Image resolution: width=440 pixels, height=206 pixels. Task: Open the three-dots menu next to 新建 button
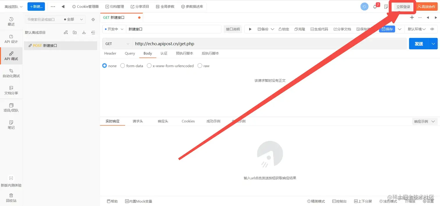pyautogui.click(x=53, y=6)
